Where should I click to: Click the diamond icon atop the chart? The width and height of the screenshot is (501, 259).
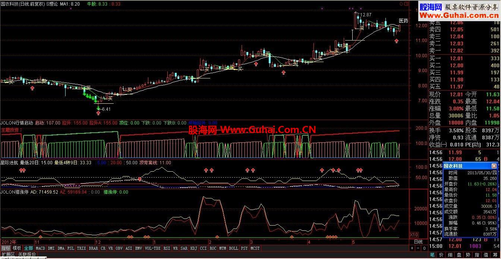coord(401,4)
